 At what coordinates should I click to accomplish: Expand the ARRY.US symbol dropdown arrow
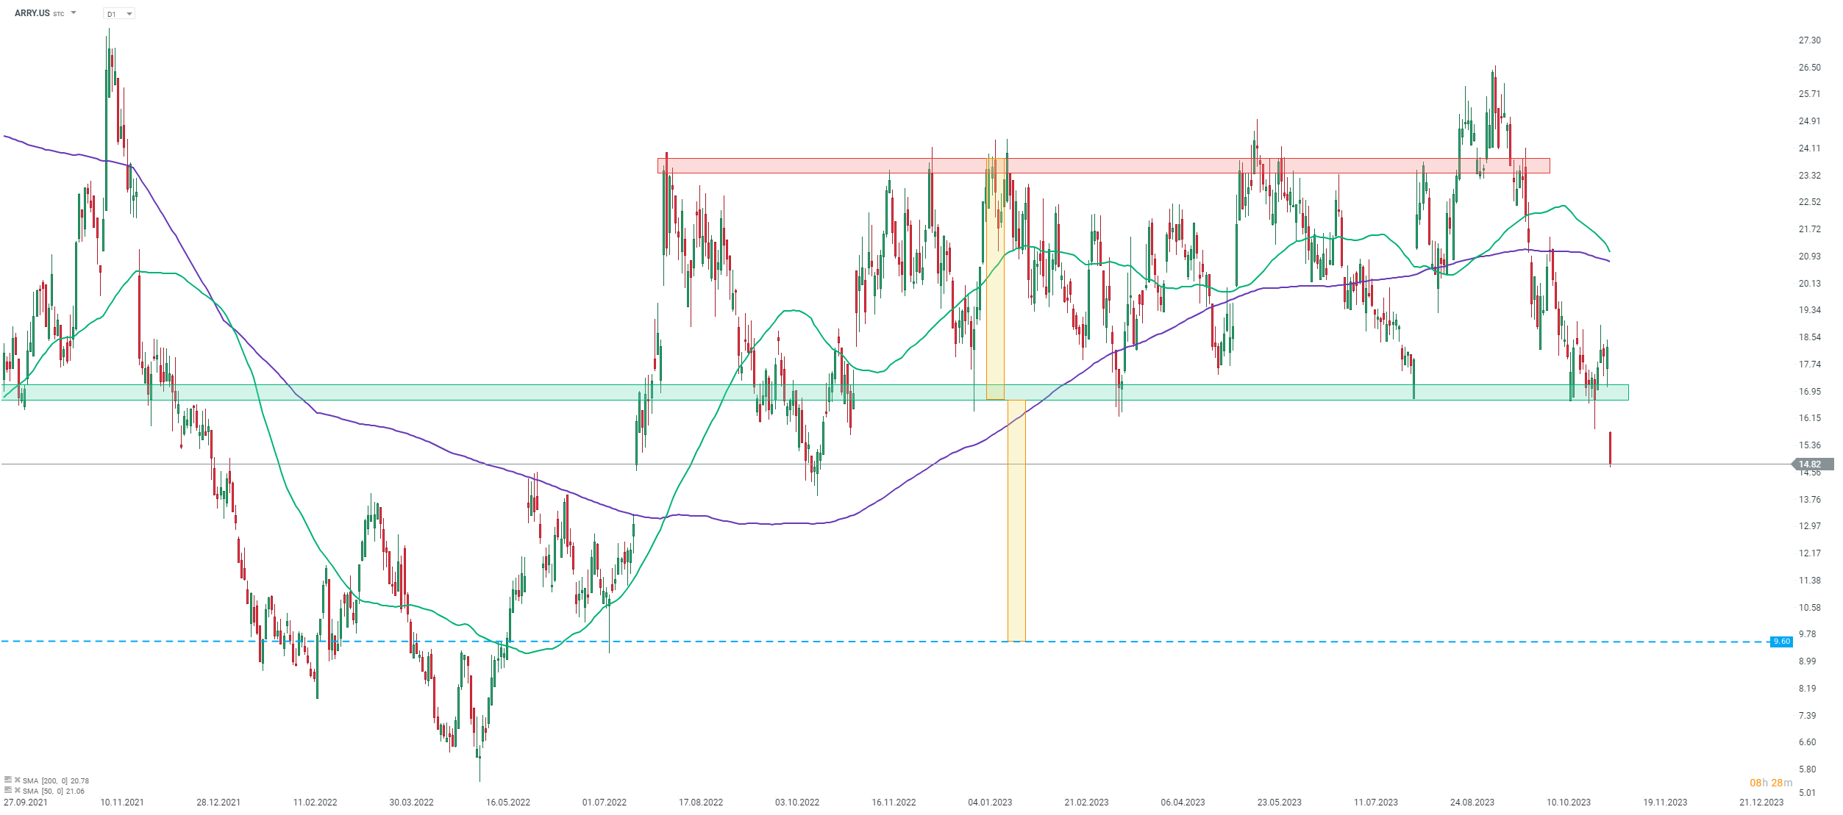(74, 12)
